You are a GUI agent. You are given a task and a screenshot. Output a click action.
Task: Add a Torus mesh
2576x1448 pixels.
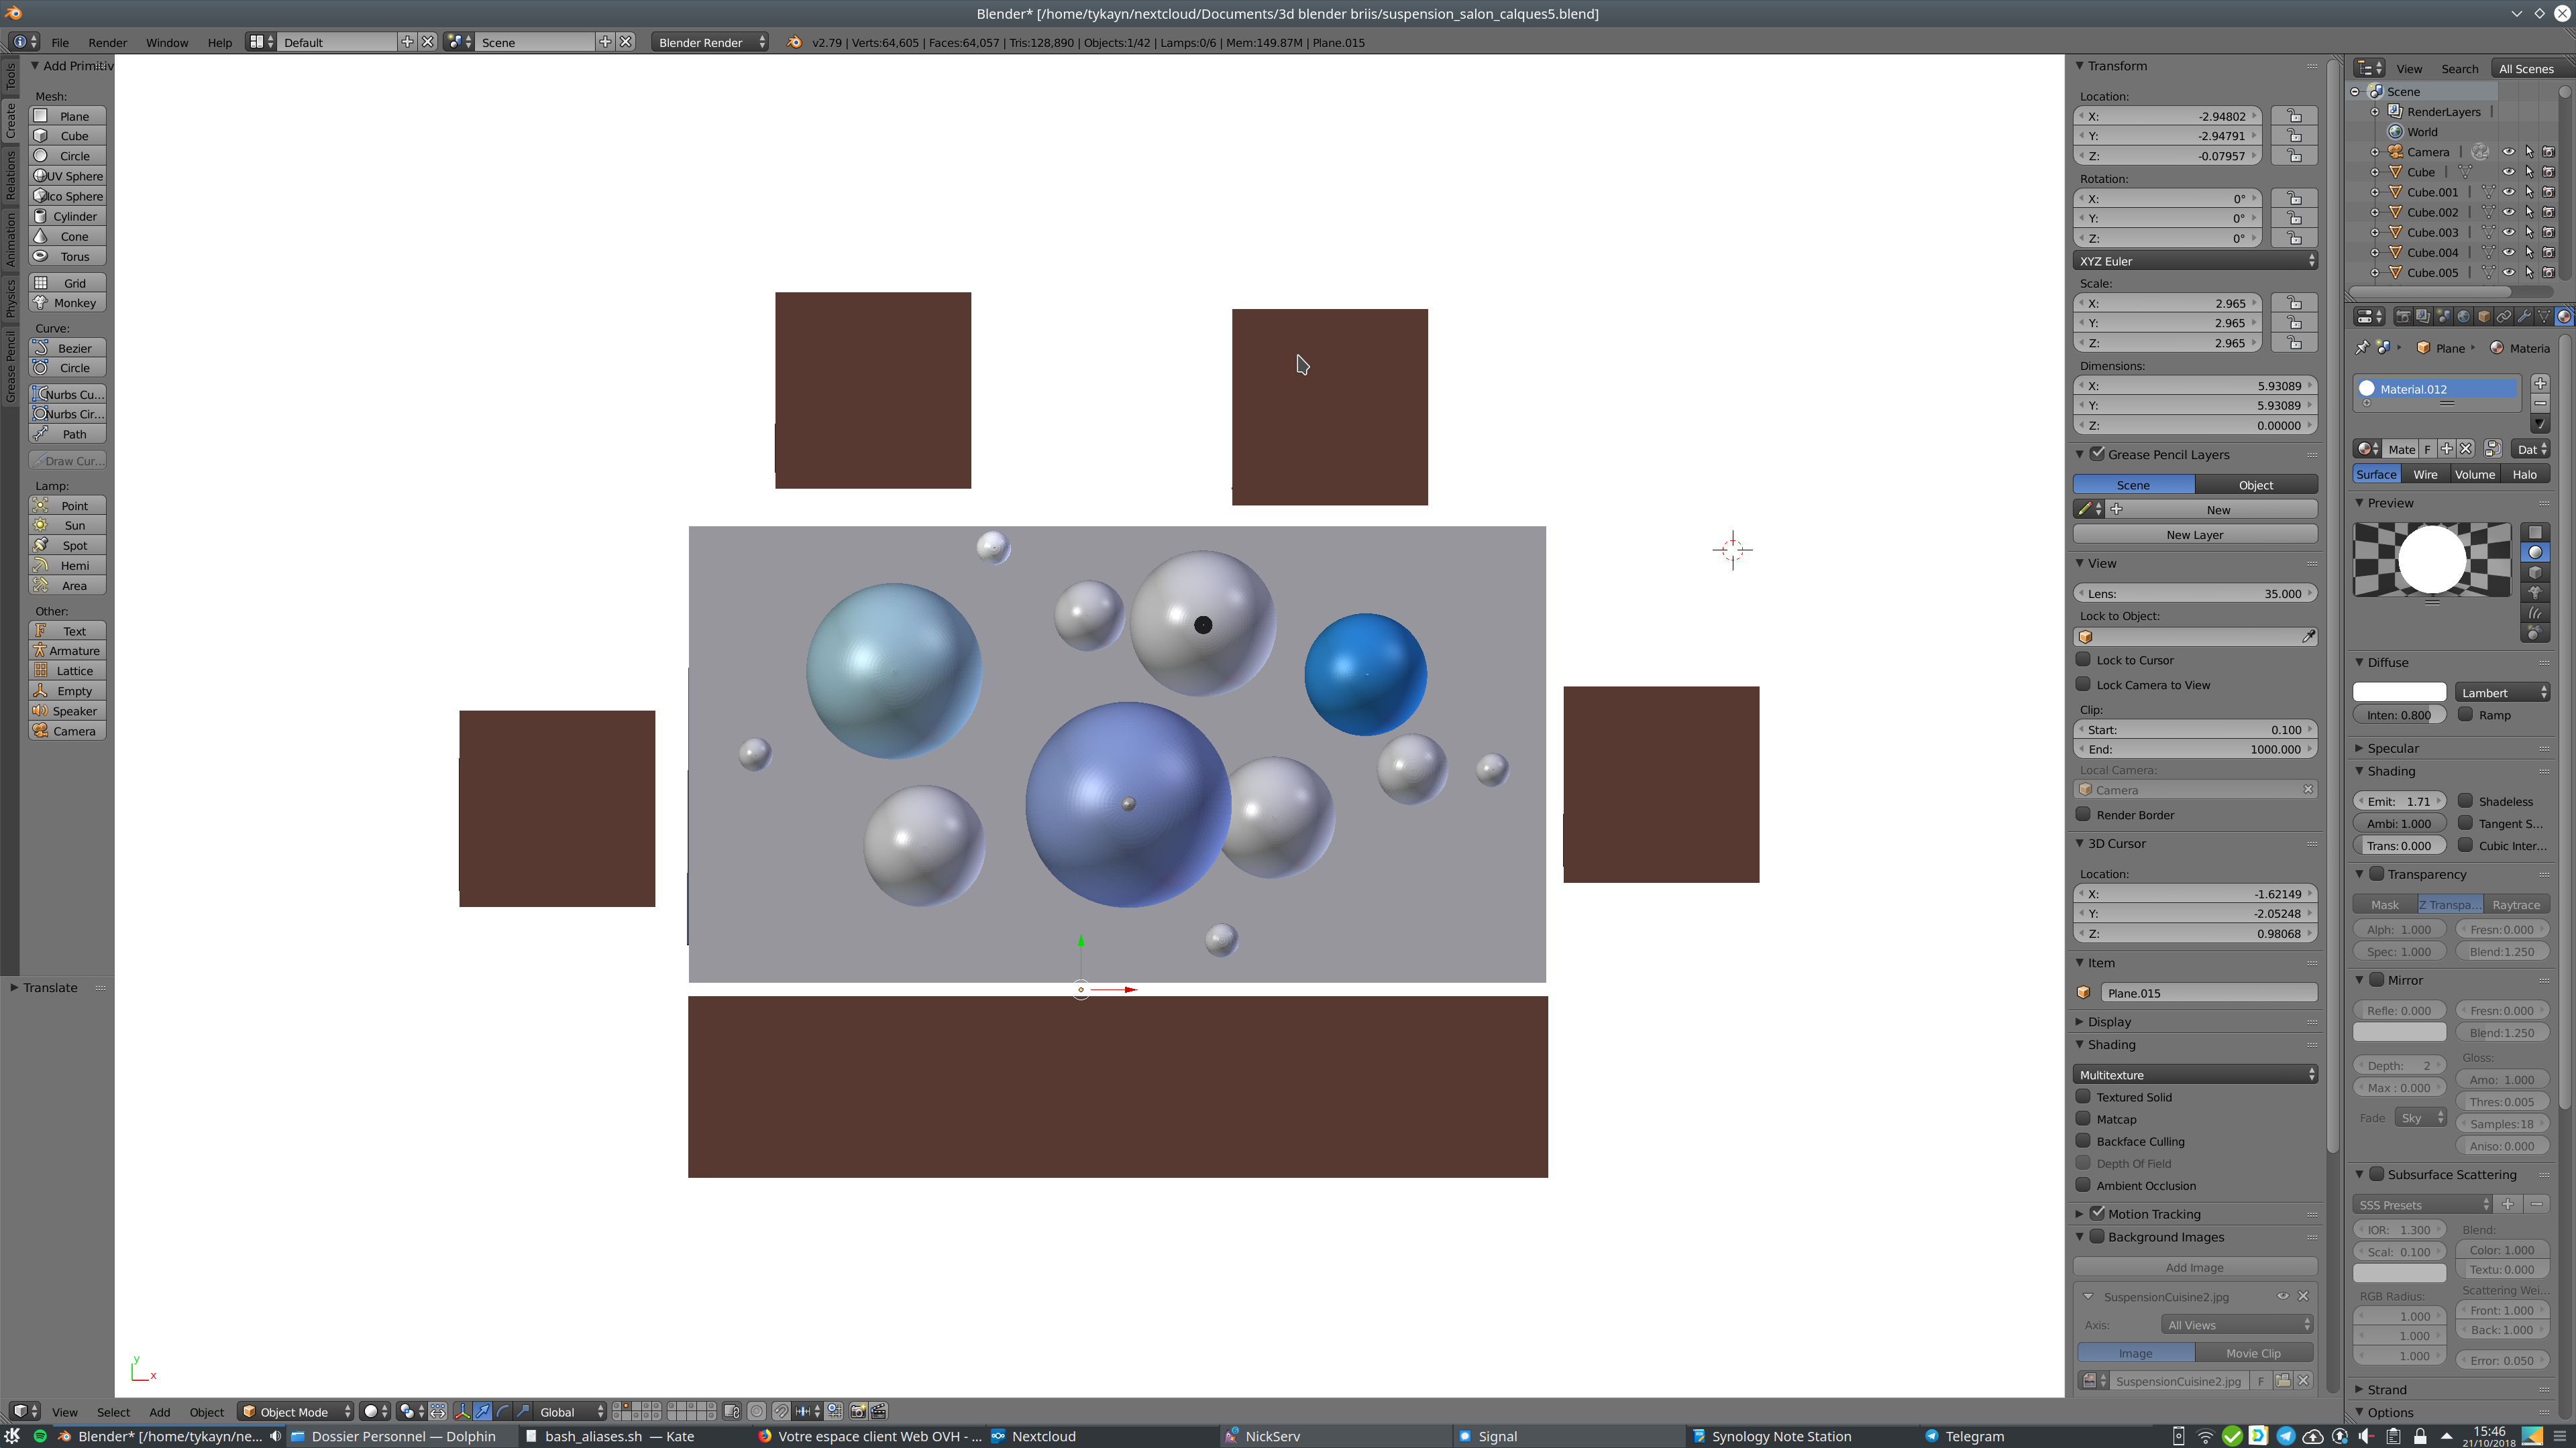[x=68, y=257]
